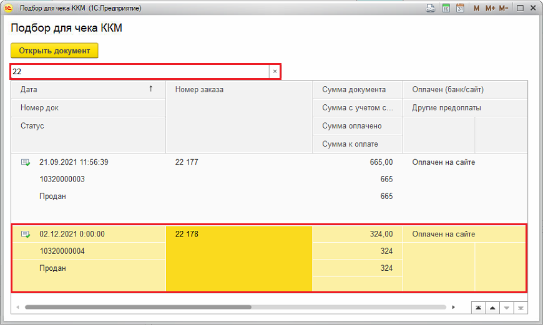Open the calendar icon in title bar

[460, 8]
